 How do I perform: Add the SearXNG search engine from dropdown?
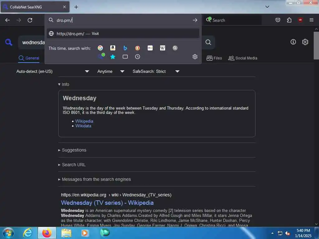pos(101,56)
